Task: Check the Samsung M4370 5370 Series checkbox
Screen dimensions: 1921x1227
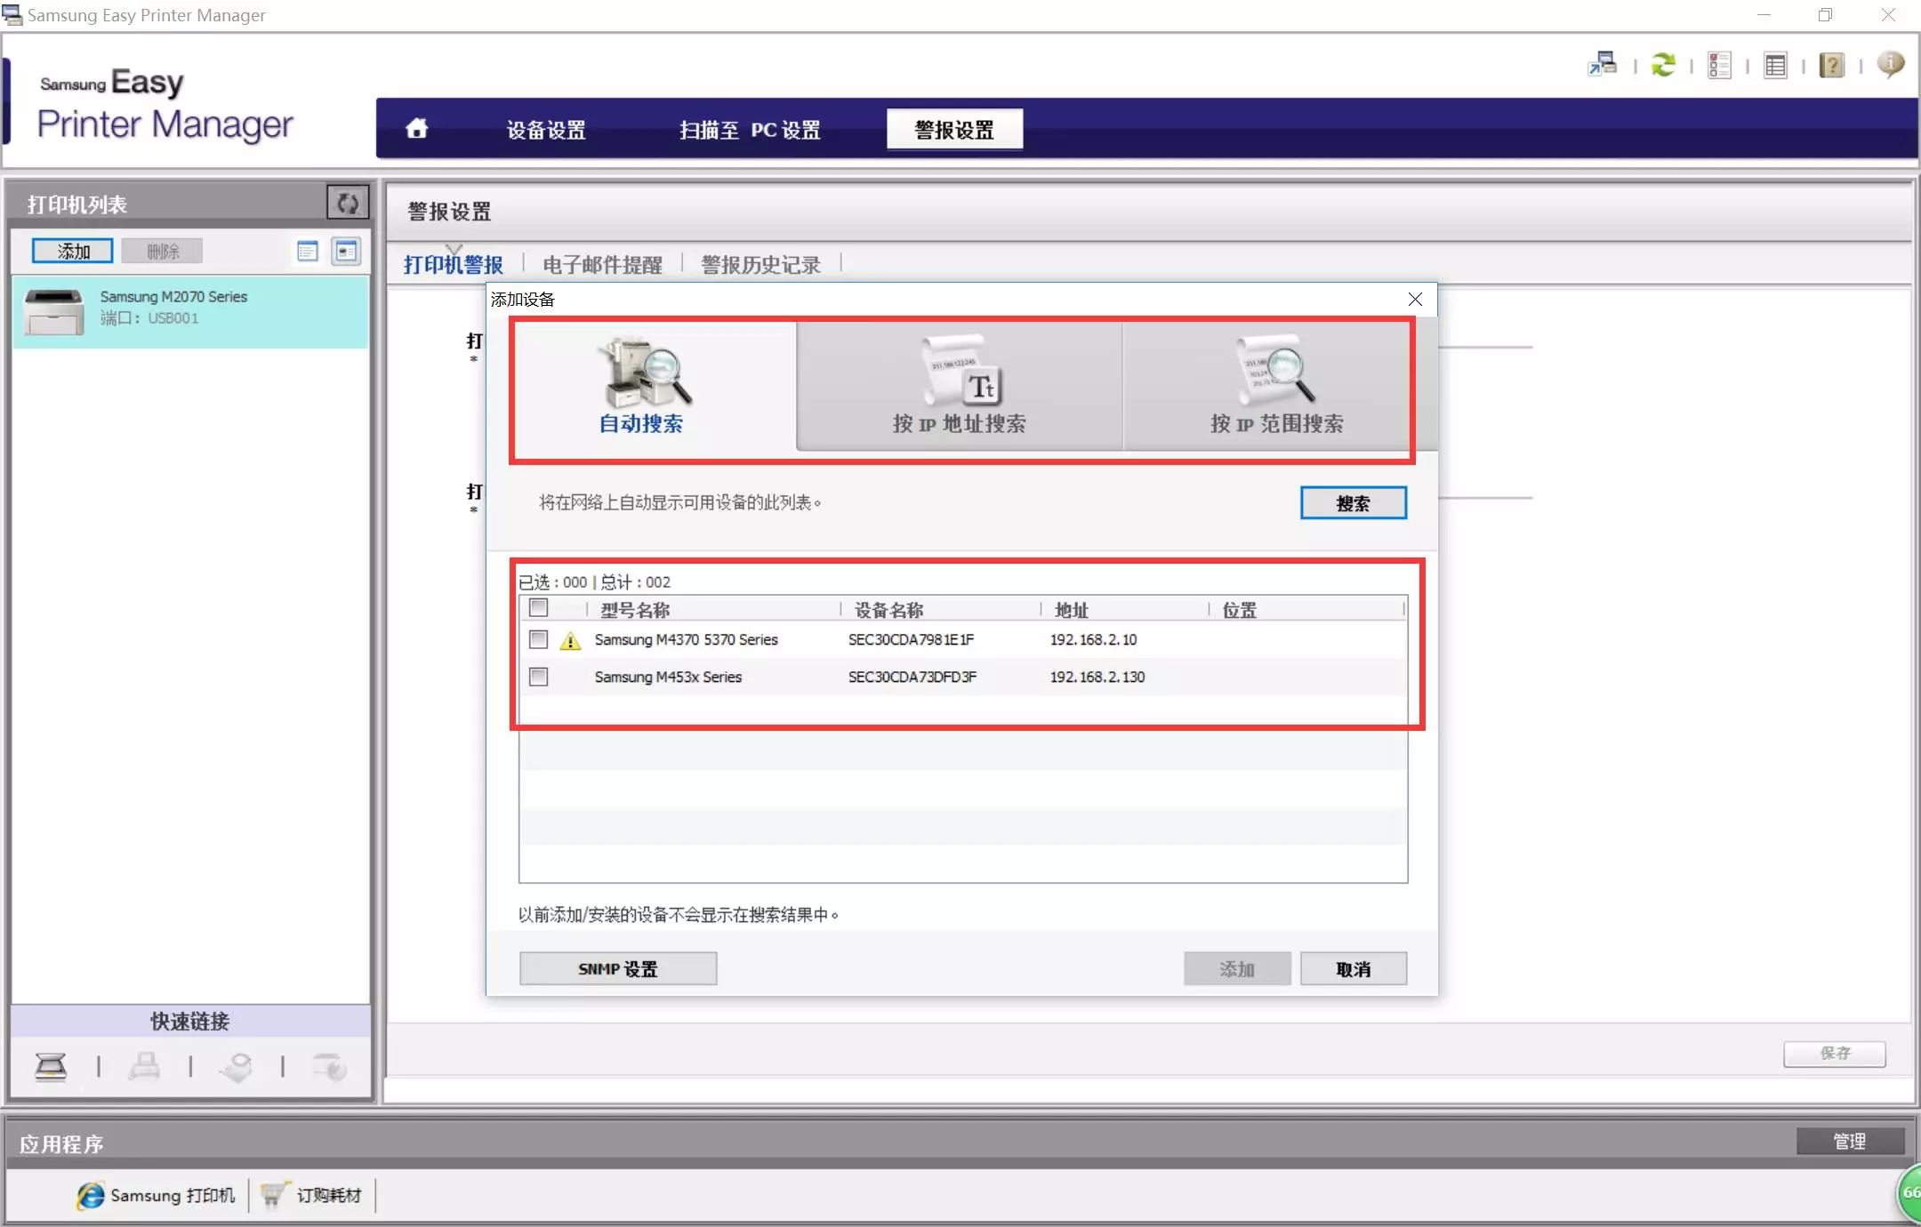Action: tap(538, 639)
